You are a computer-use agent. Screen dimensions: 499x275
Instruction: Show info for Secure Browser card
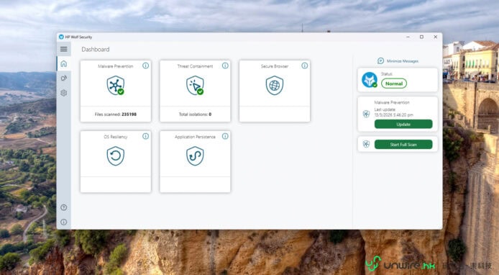click(305, 66)
